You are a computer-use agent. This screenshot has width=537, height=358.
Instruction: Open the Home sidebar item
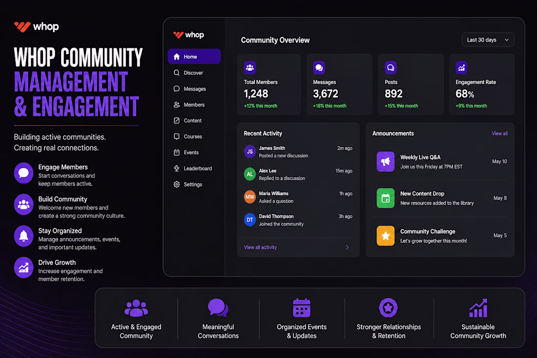pyautogui.click(x=194, y=57)
